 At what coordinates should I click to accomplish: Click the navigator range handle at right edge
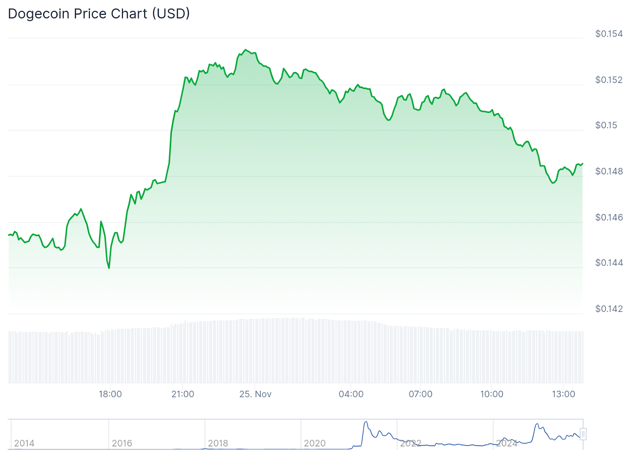coord(583,434)
